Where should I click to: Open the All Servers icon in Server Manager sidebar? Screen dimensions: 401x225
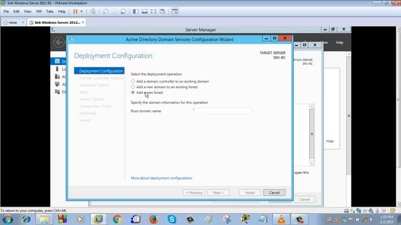tap(57, 76)
